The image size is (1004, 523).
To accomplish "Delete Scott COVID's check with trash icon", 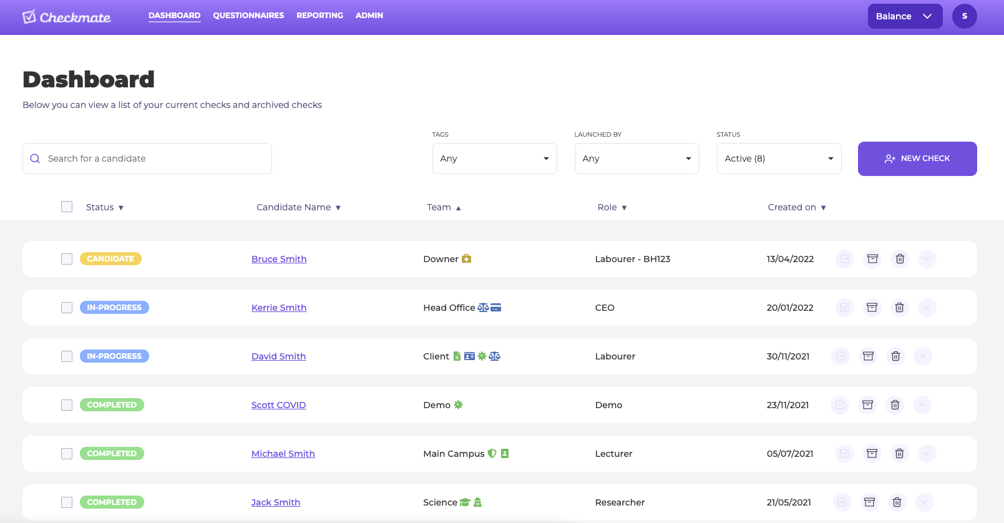I will click(895, 405).
